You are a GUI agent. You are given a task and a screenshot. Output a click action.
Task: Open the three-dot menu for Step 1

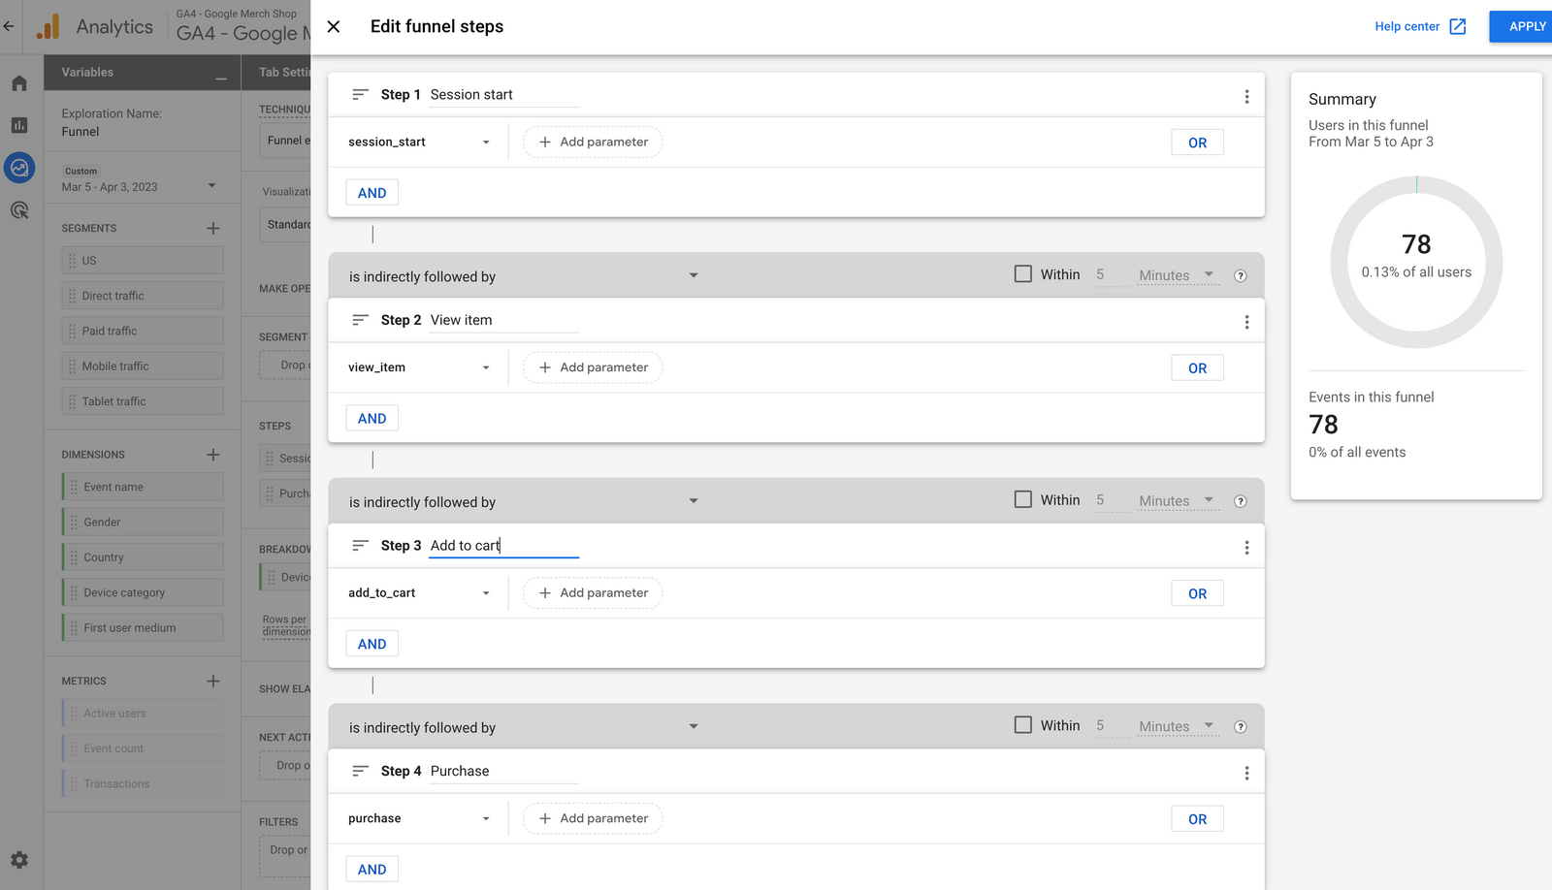(1246, 96)
